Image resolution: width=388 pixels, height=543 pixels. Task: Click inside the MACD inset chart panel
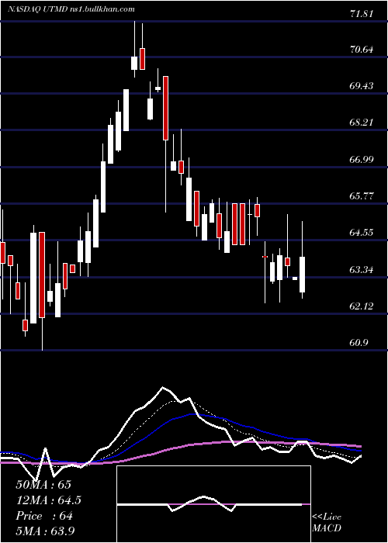pos(213,504)
